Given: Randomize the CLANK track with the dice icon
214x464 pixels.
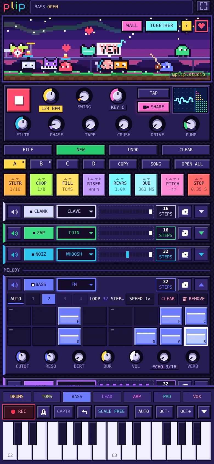Looking at the screenshot, I should pyautogui.click(x=185, y=212).
